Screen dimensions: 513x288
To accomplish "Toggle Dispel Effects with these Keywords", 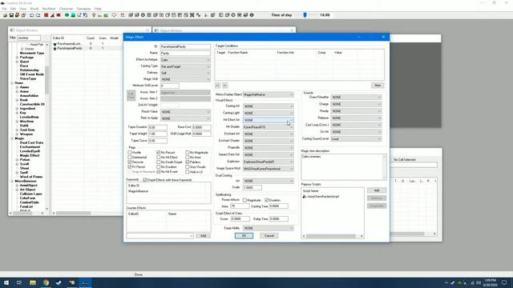I will 145,180.
